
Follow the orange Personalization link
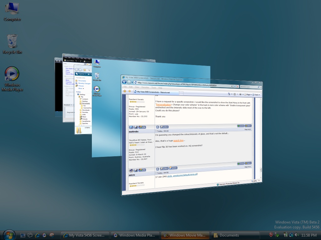click(x=163, y=104)
